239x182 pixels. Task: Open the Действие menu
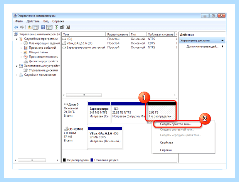click(x=33, y=21)
